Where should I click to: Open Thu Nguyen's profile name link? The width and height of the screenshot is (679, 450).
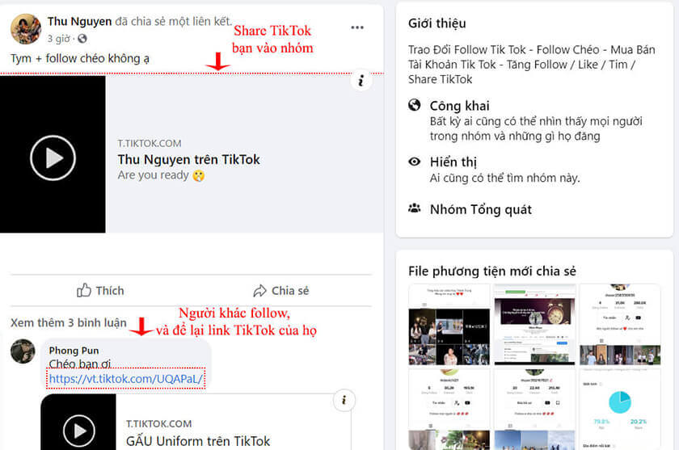coord(79,22)
